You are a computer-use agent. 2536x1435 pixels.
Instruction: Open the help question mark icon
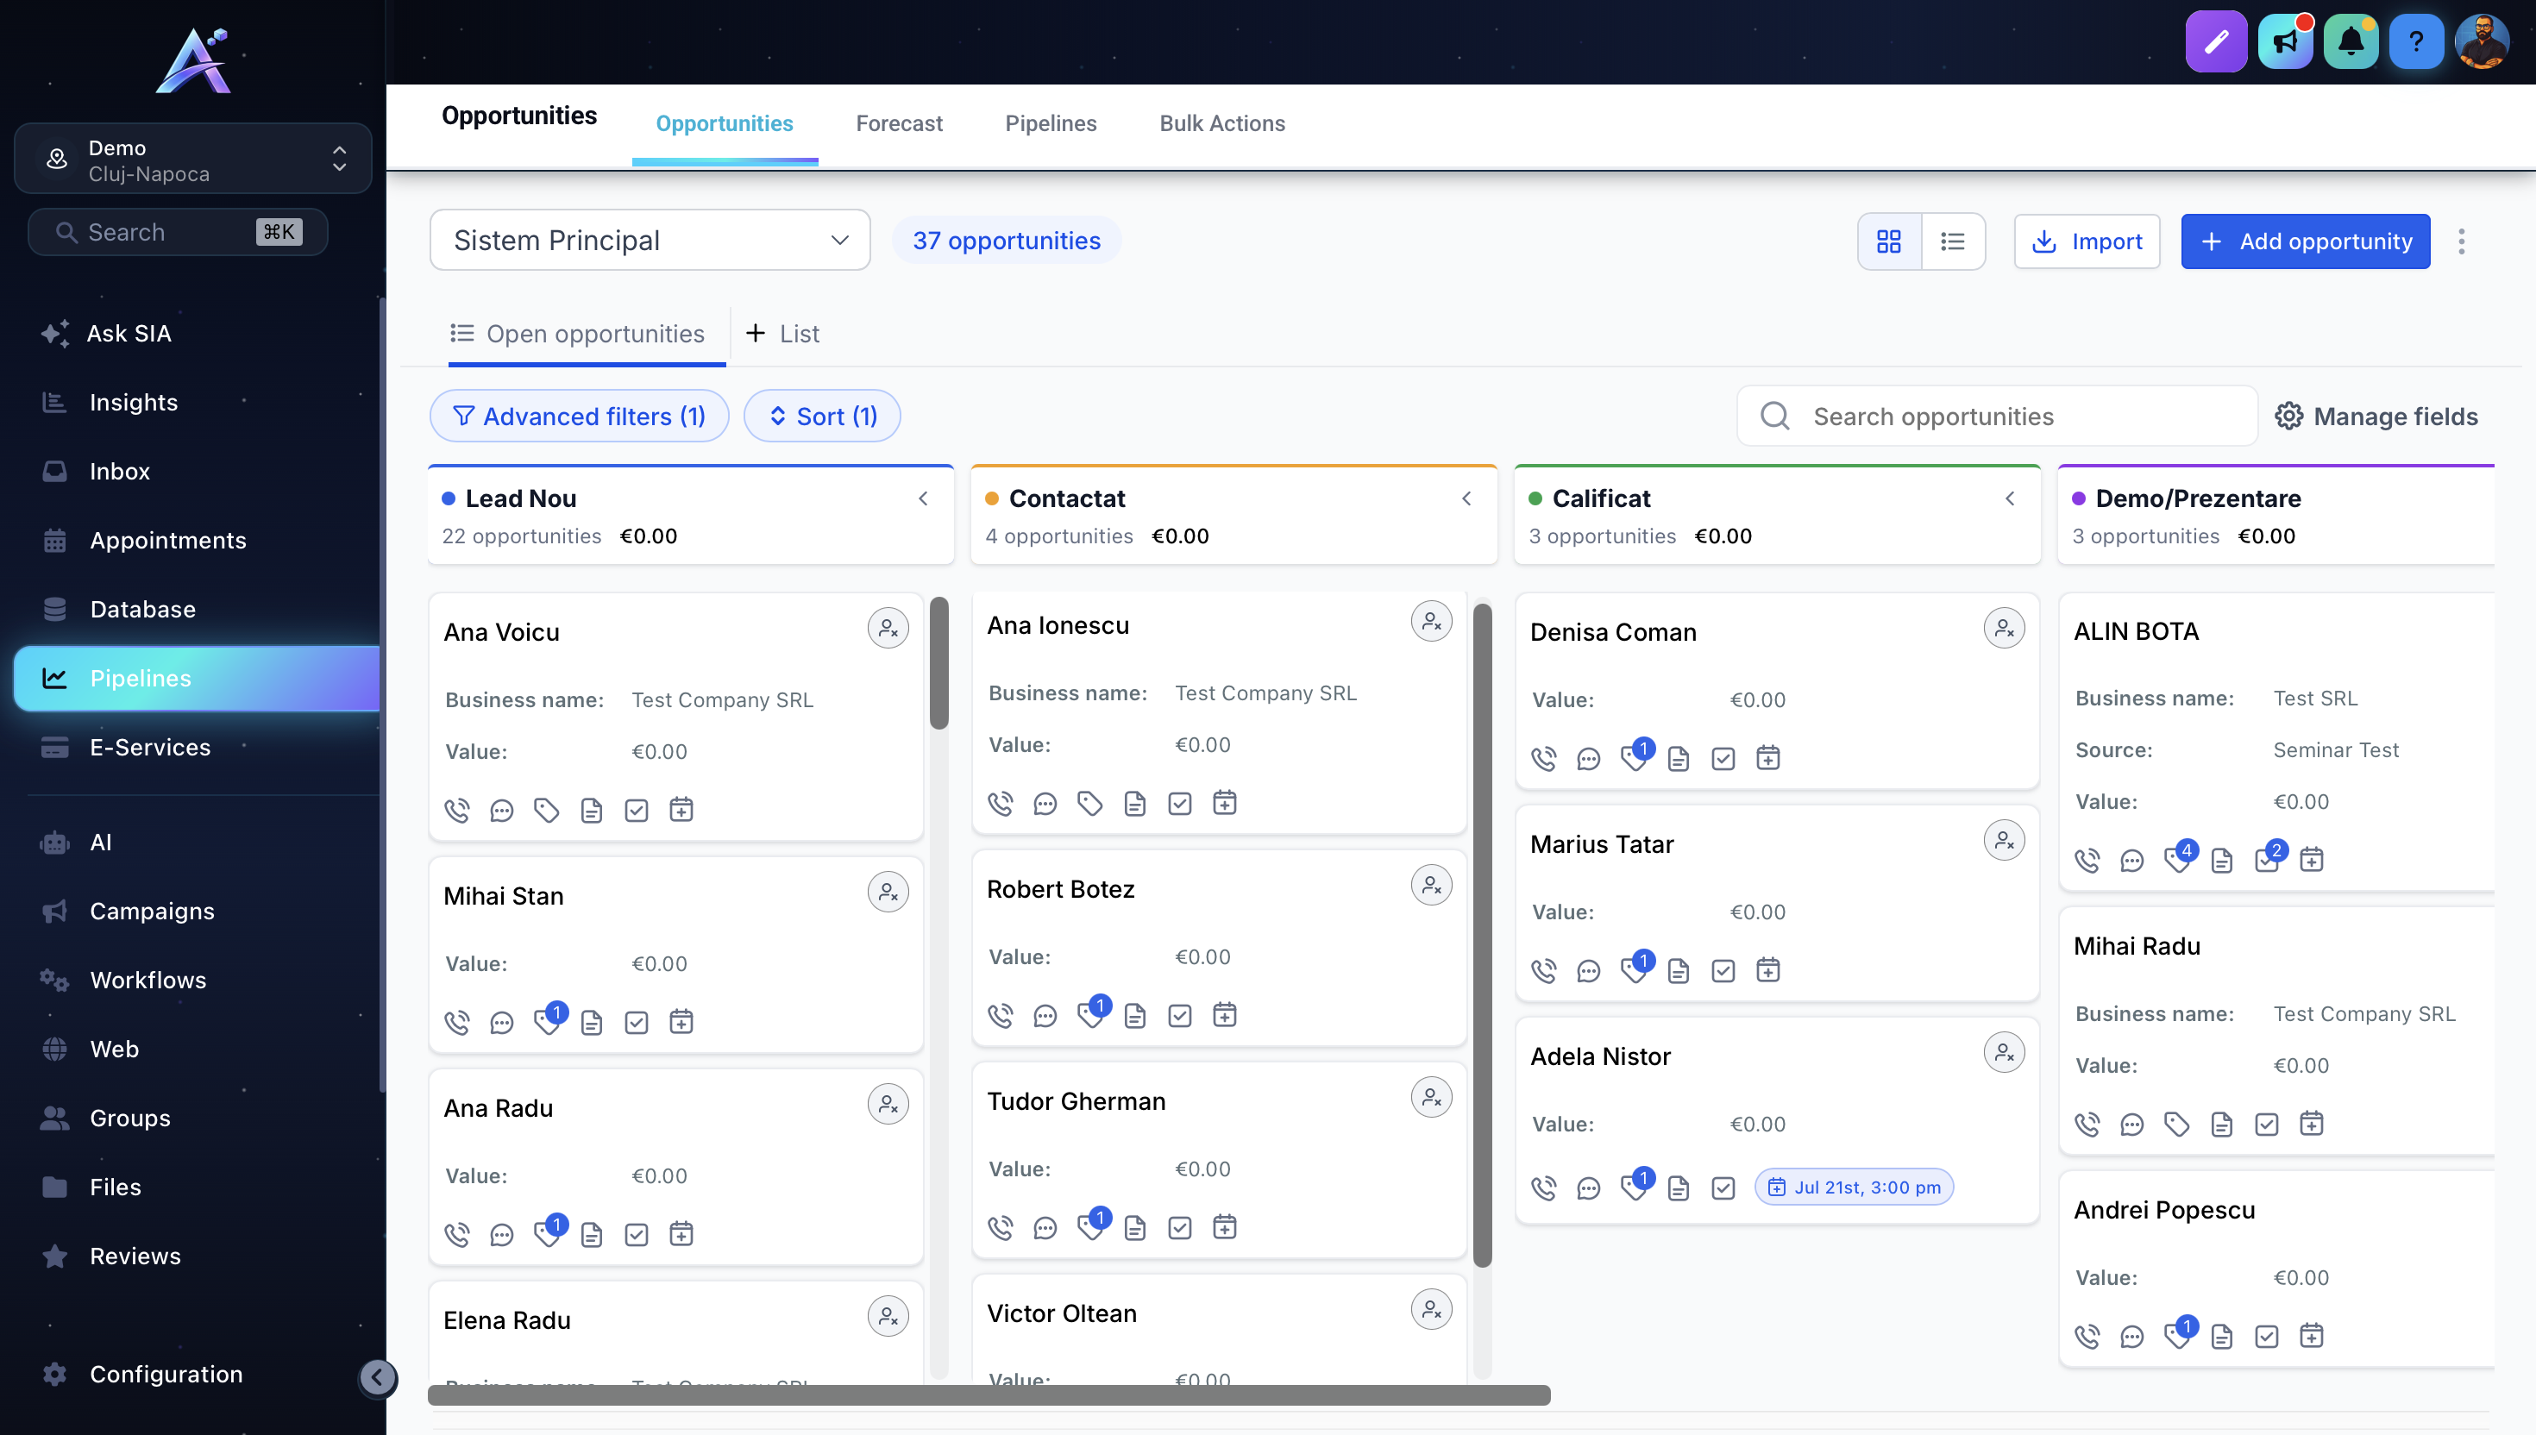[2416, 42]
